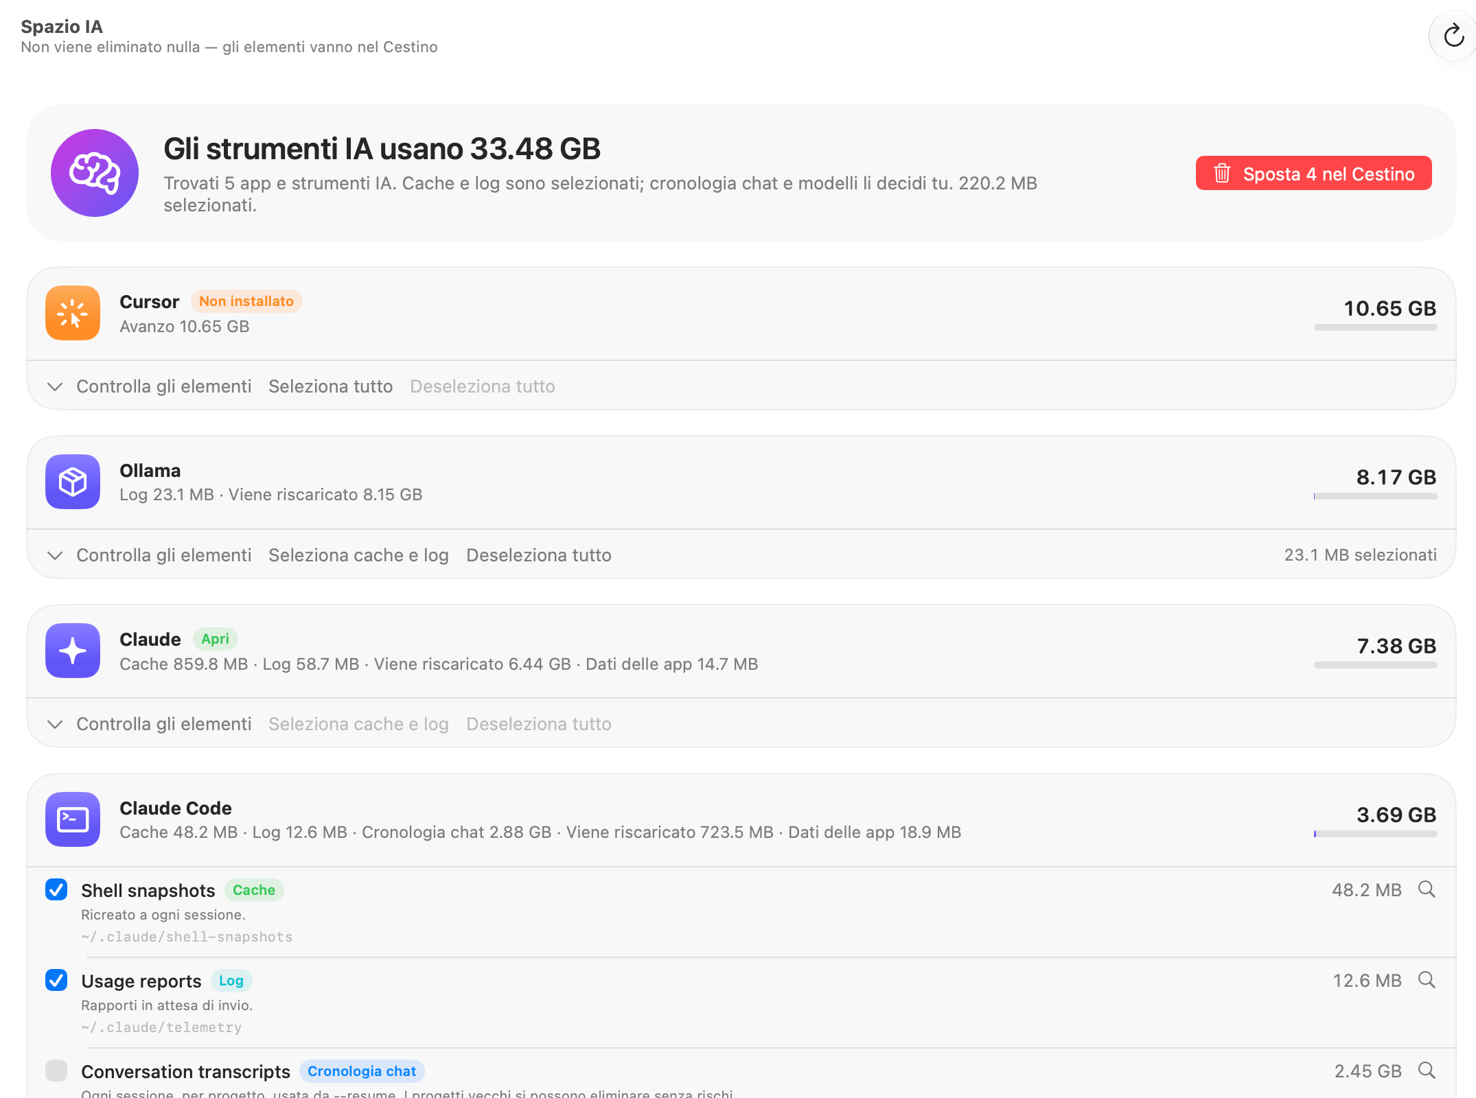The width and height of the screenshot is (1476, 1098).
Task: Click the Cursor 10.65 GB usage bar
Action: 1375,327
